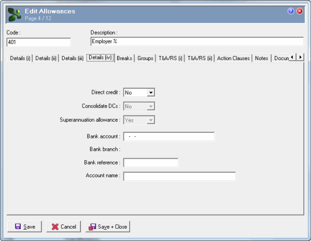Click into the Code field containing 401
Image resolution: width=311 pixels, height=241 pixels.
click(39, 42)
